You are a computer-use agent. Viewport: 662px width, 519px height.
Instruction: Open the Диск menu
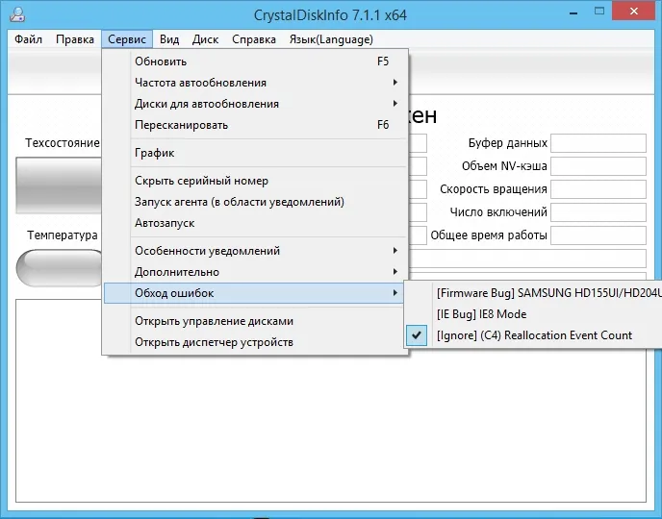(x=205, y=39)
